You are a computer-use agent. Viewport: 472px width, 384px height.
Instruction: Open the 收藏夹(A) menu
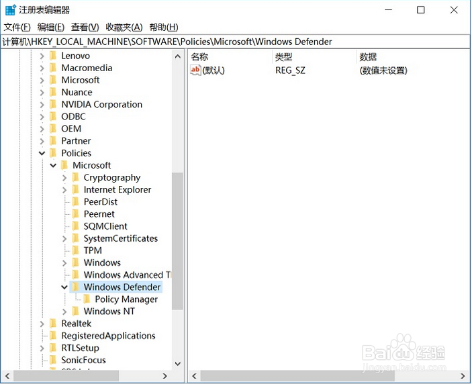point(124,28)
